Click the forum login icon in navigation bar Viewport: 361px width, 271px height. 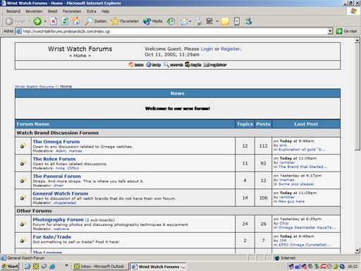(x=193, y=65)
